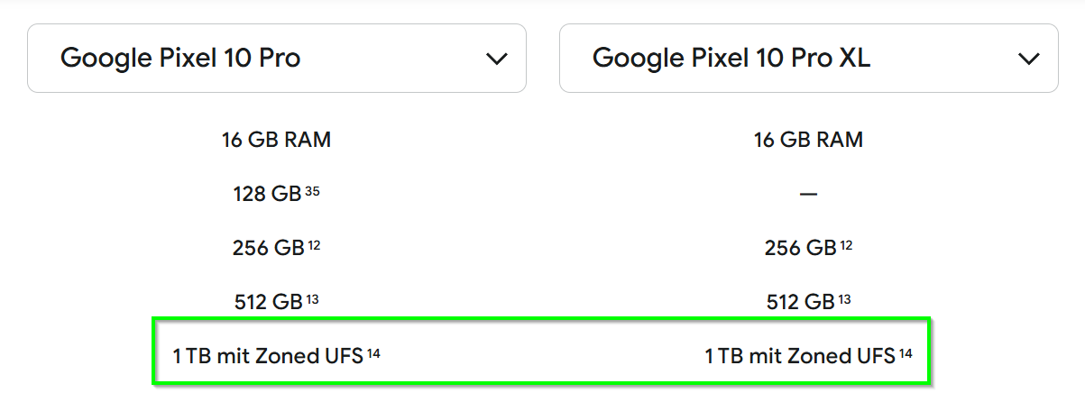Image resolution: width=1085 pixels, height=393 pixels.
Task: Click footnote 35 beside 128 GB
Action: click(313, 190)
